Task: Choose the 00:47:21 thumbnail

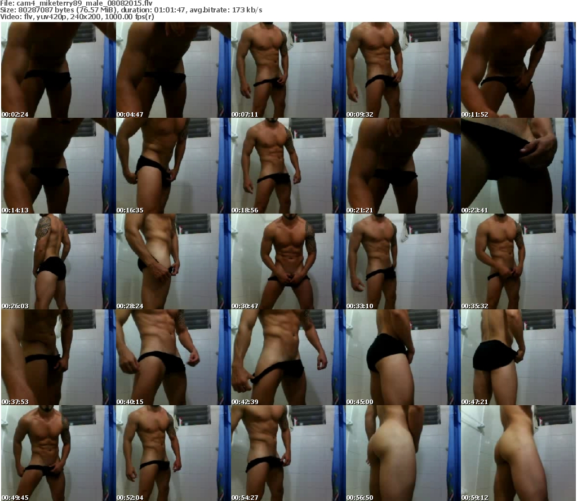Action: (x=518, y=357)
